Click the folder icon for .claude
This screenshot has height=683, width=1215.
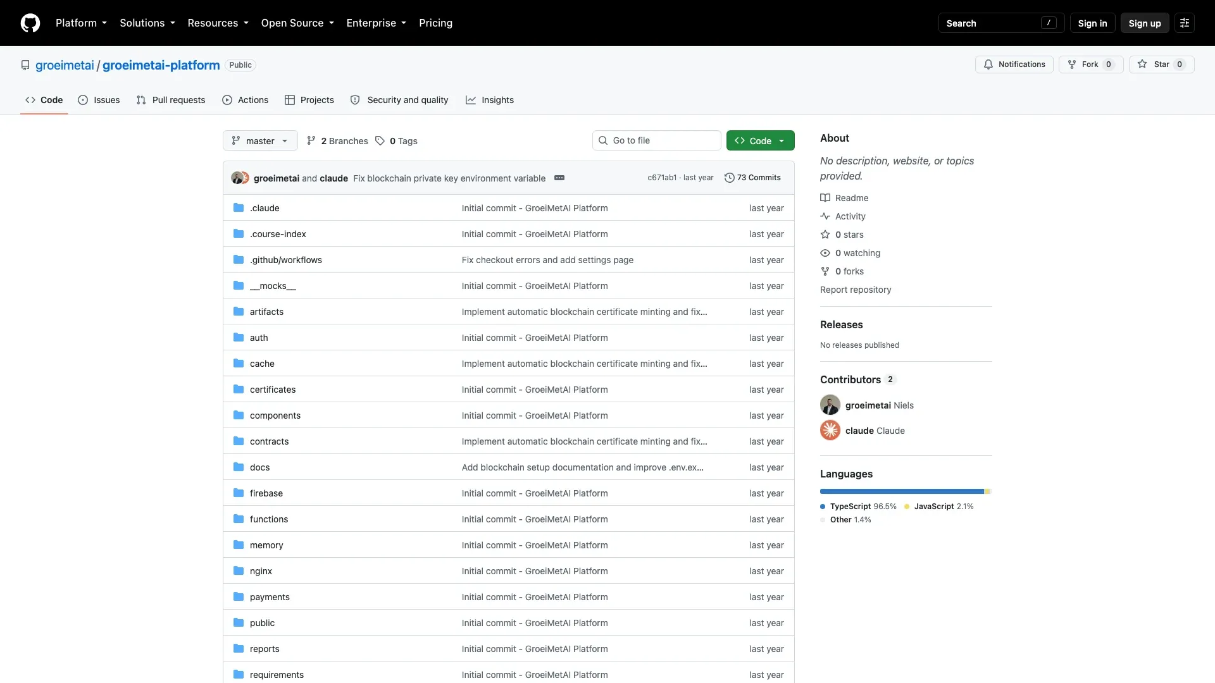click(239, 208)
